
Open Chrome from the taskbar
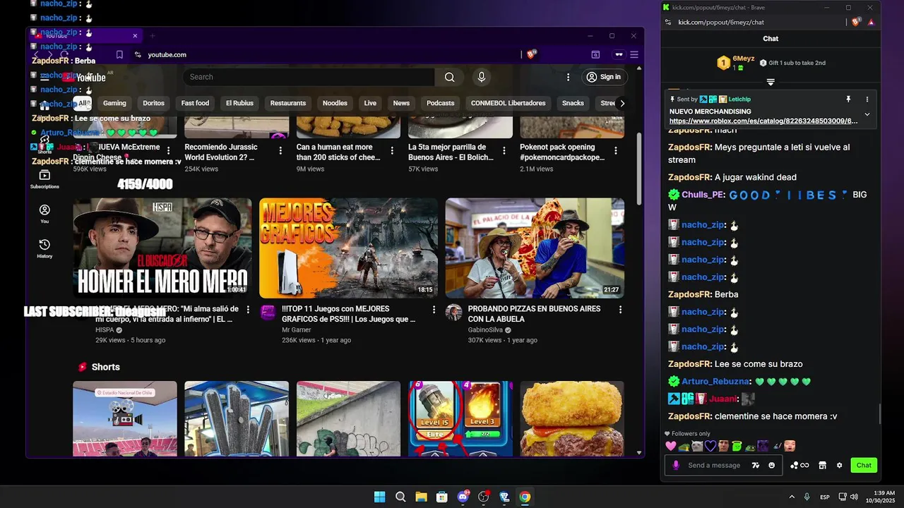525,497
